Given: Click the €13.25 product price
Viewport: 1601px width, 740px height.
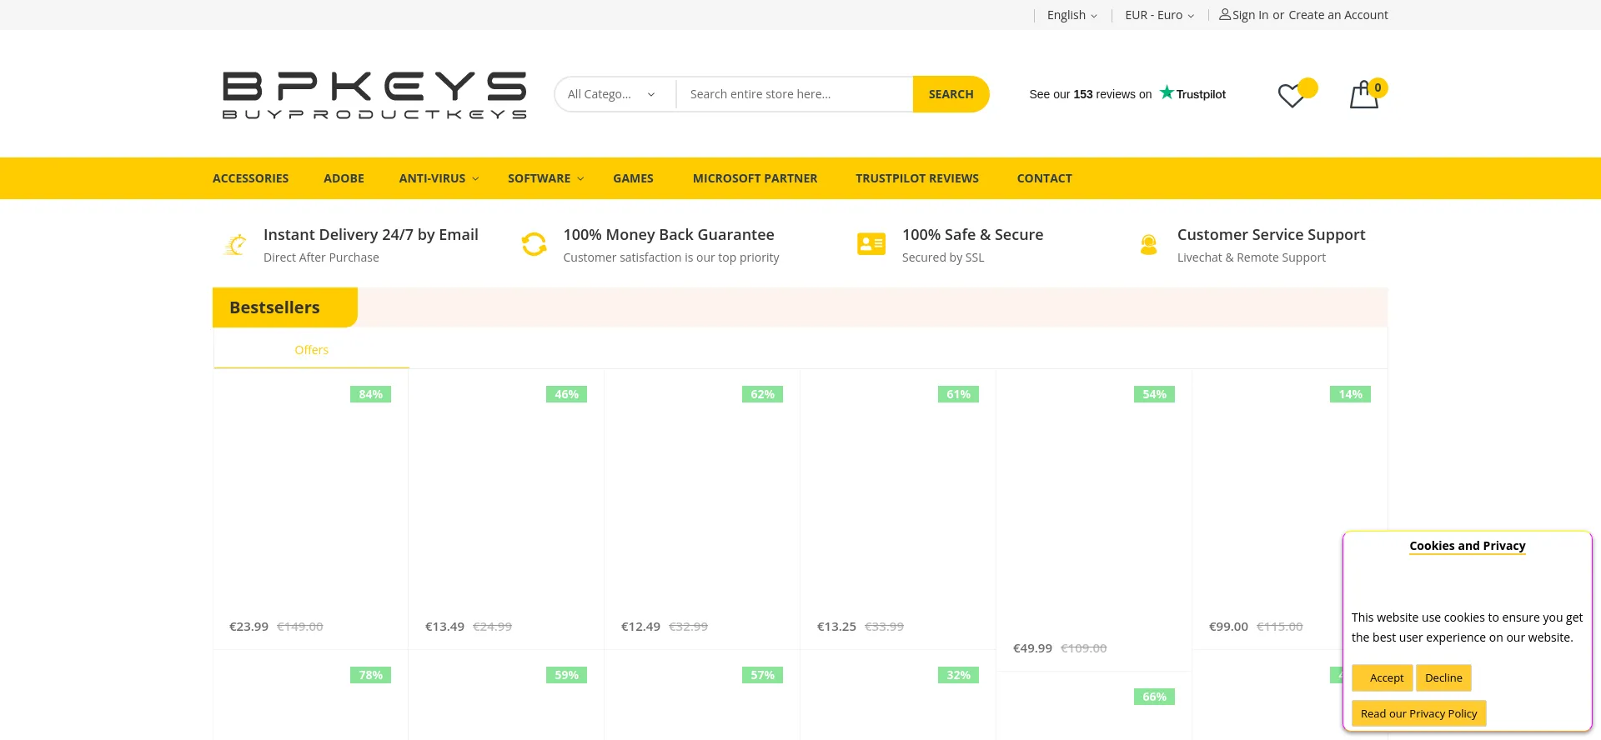Looking at the screenshot, I should (x=836, y=627).
